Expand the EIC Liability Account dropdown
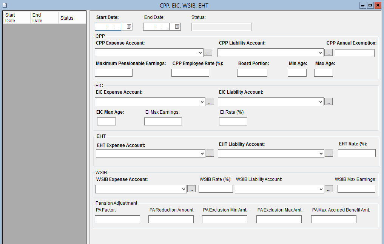The width and height of the screenshot is (384, 244). [x=321, y=102]
